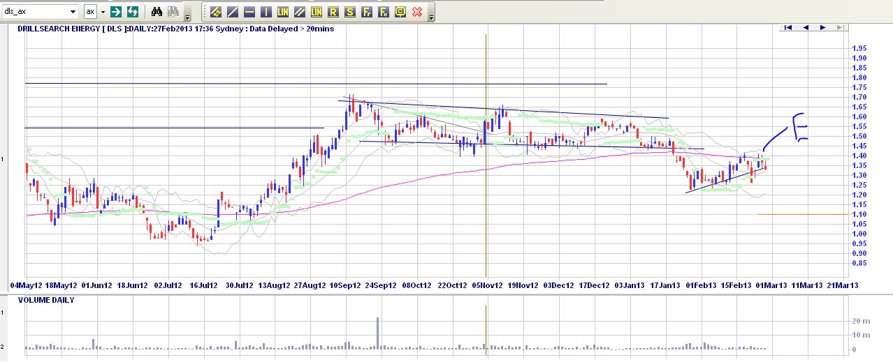The height and width of the screenshot is (362, 893).
Task: Click the 05Nov12 date axis label
Action: (x=487, y=285)
